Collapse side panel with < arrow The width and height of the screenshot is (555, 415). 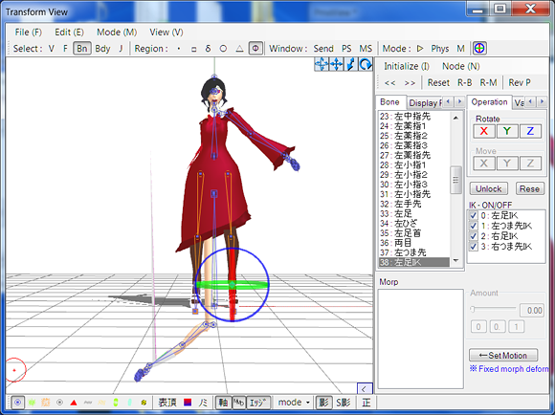[x=365, y=389]
